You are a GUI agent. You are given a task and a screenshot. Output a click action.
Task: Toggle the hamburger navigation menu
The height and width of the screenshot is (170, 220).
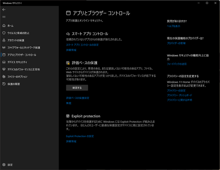pos(4,17)
